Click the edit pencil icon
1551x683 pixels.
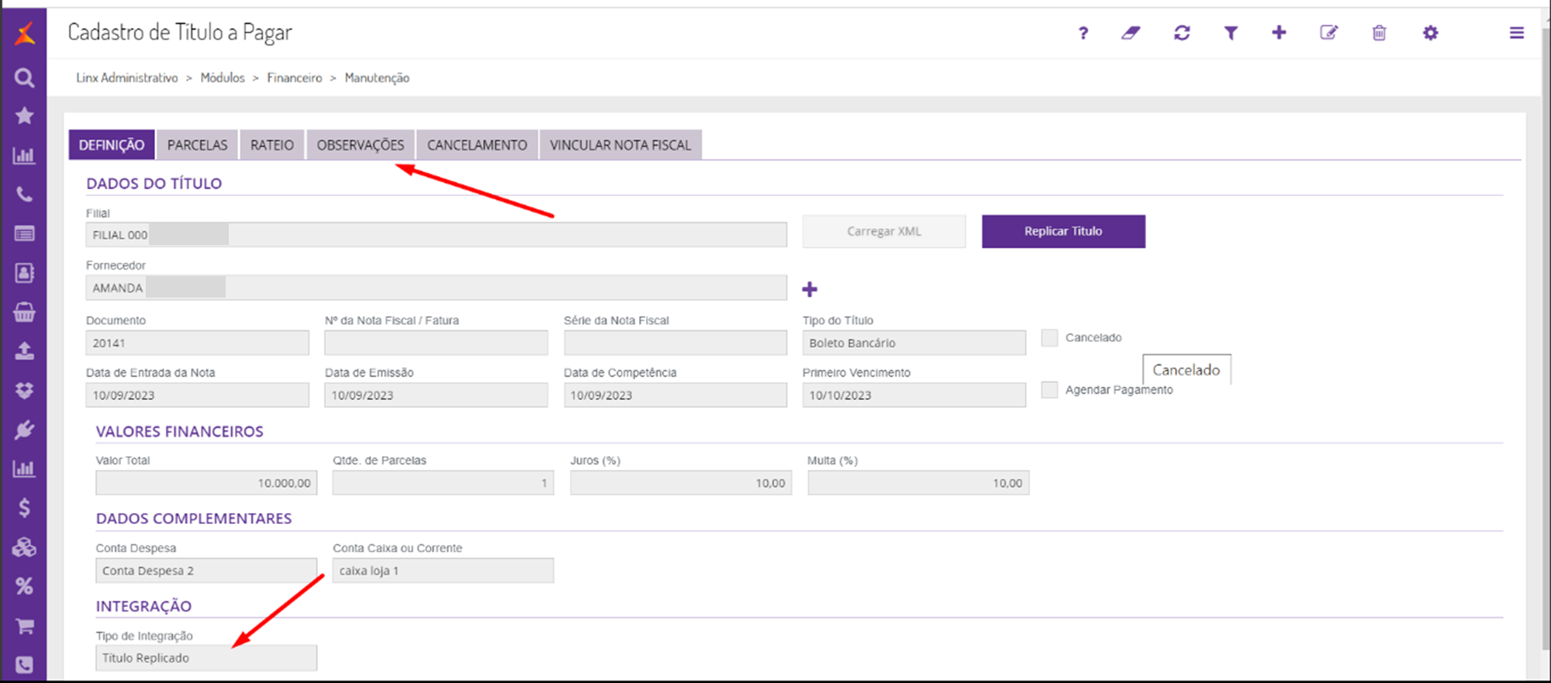(1328, 33)
